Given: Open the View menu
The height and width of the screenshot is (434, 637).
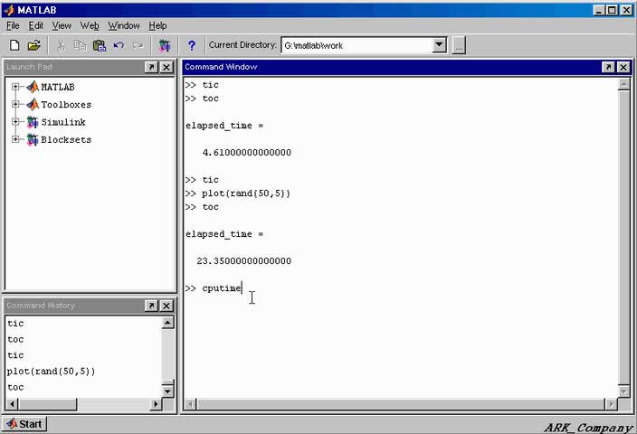Looking at the screenshot, I should [62, 25].
